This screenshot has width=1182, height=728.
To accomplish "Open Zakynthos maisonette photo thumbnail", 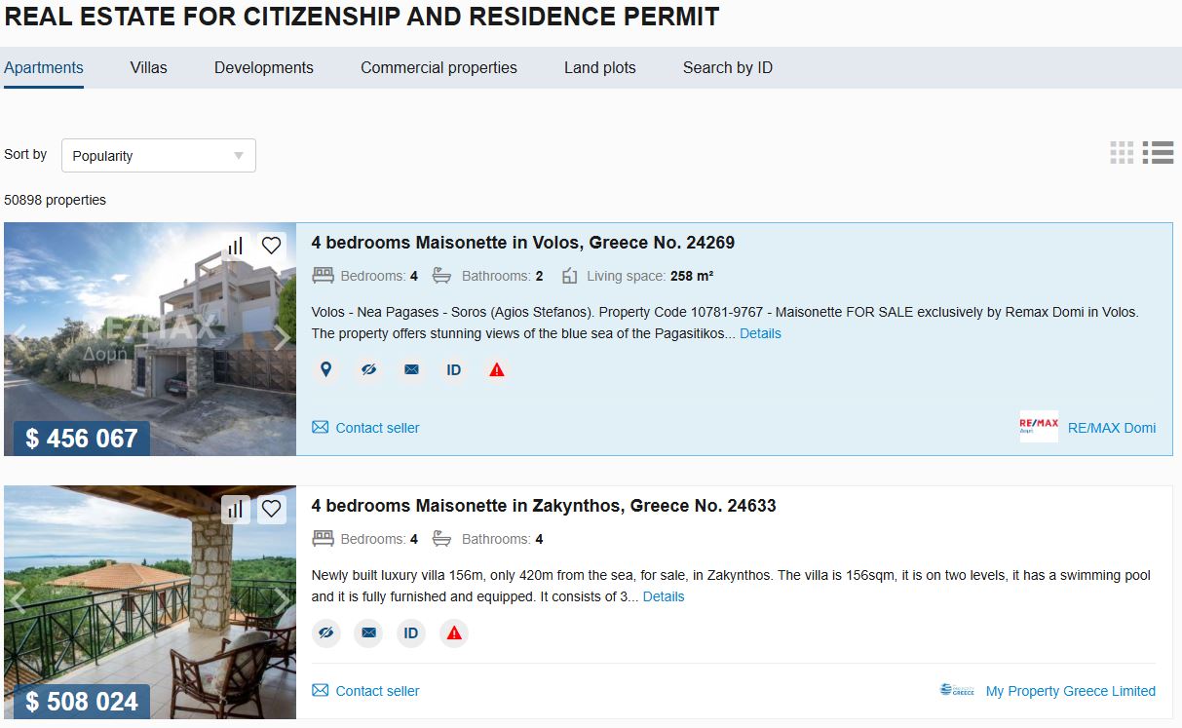I will [150, 602].
